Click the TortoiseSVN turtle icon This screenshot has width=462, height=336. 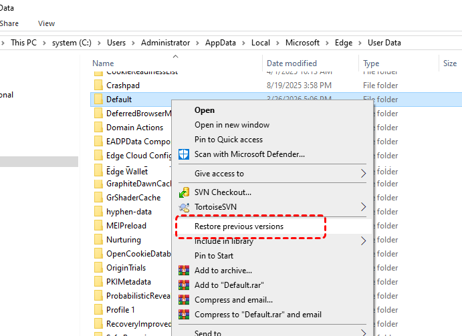[184, 207]
